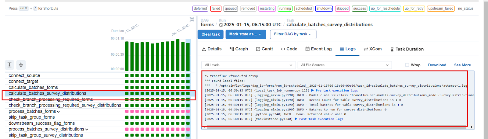The image size is (488, 139).
Task: Open the Mark state as dropdown button
Action: point(246,34)
